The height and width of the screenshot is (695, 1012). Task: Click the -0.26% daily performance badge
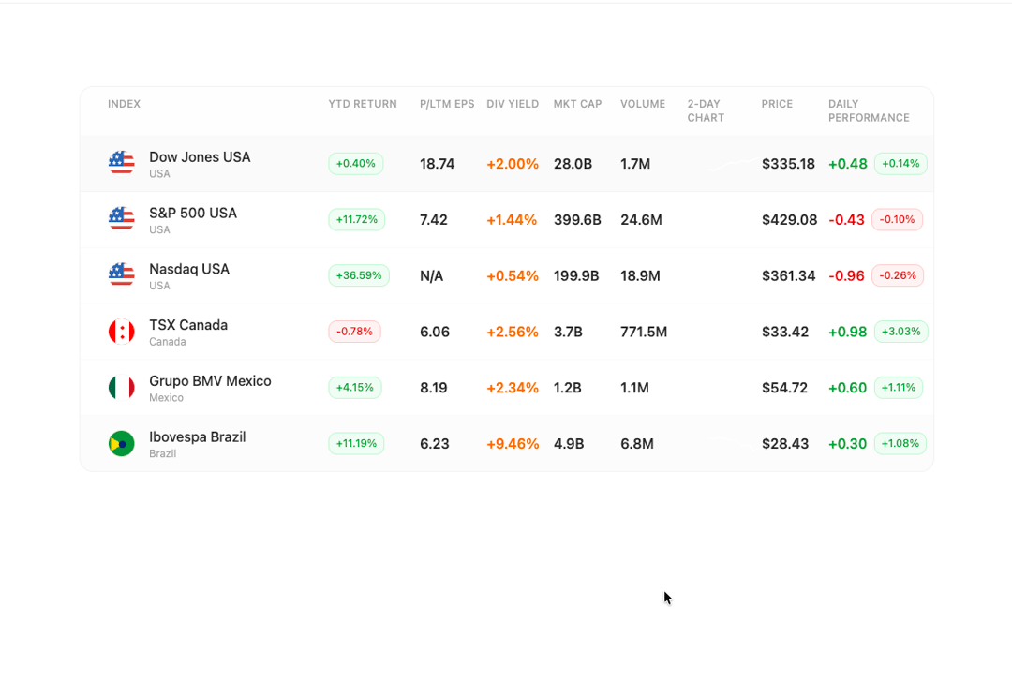pos(898,275)
